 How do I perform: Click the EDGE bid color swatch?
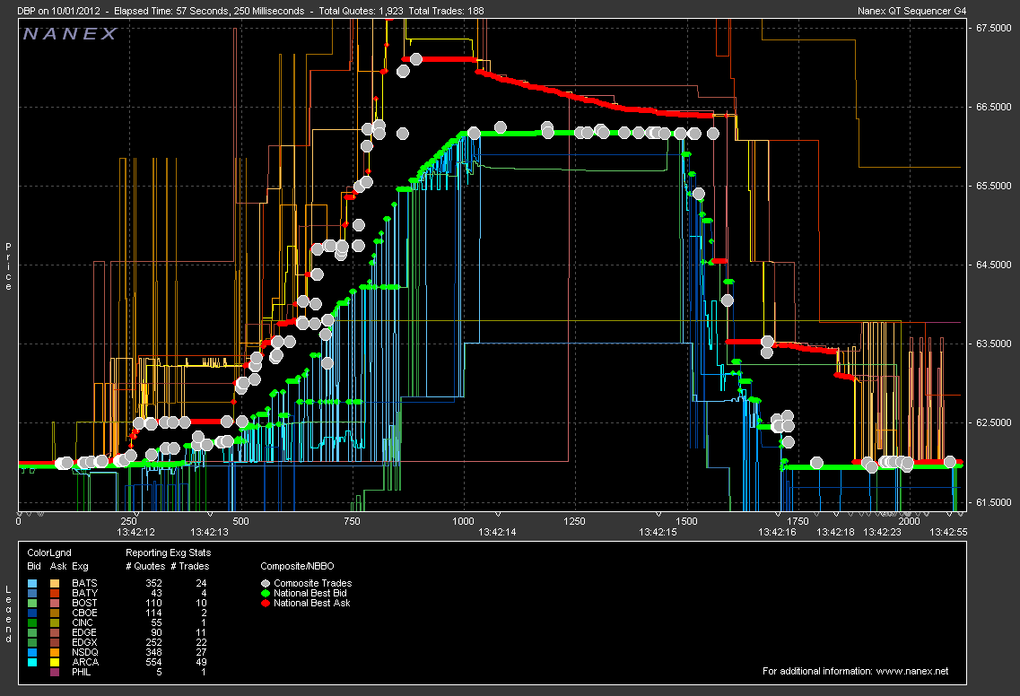coord(32,632)
